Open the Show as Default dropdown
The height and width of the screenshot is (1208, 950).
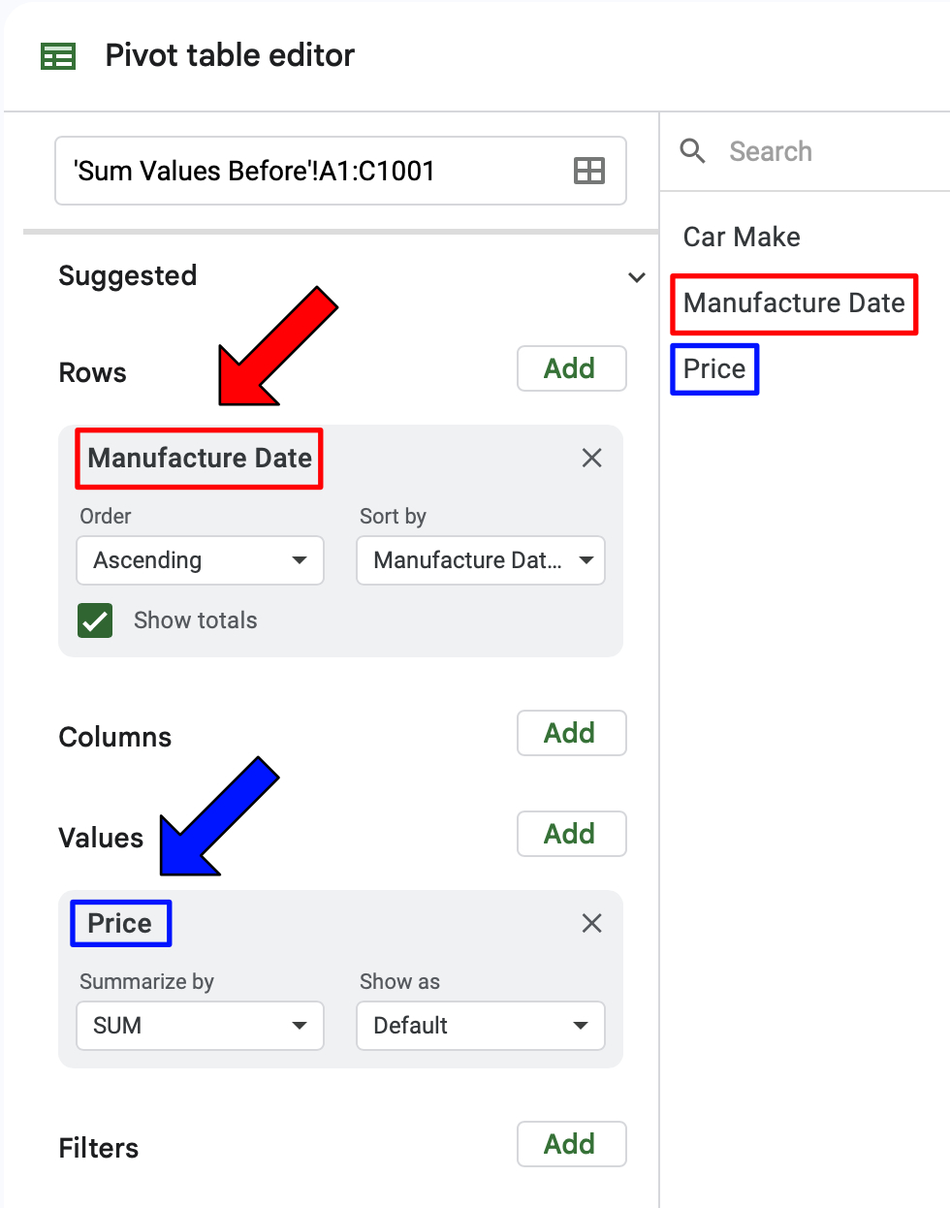(481, 1026)
